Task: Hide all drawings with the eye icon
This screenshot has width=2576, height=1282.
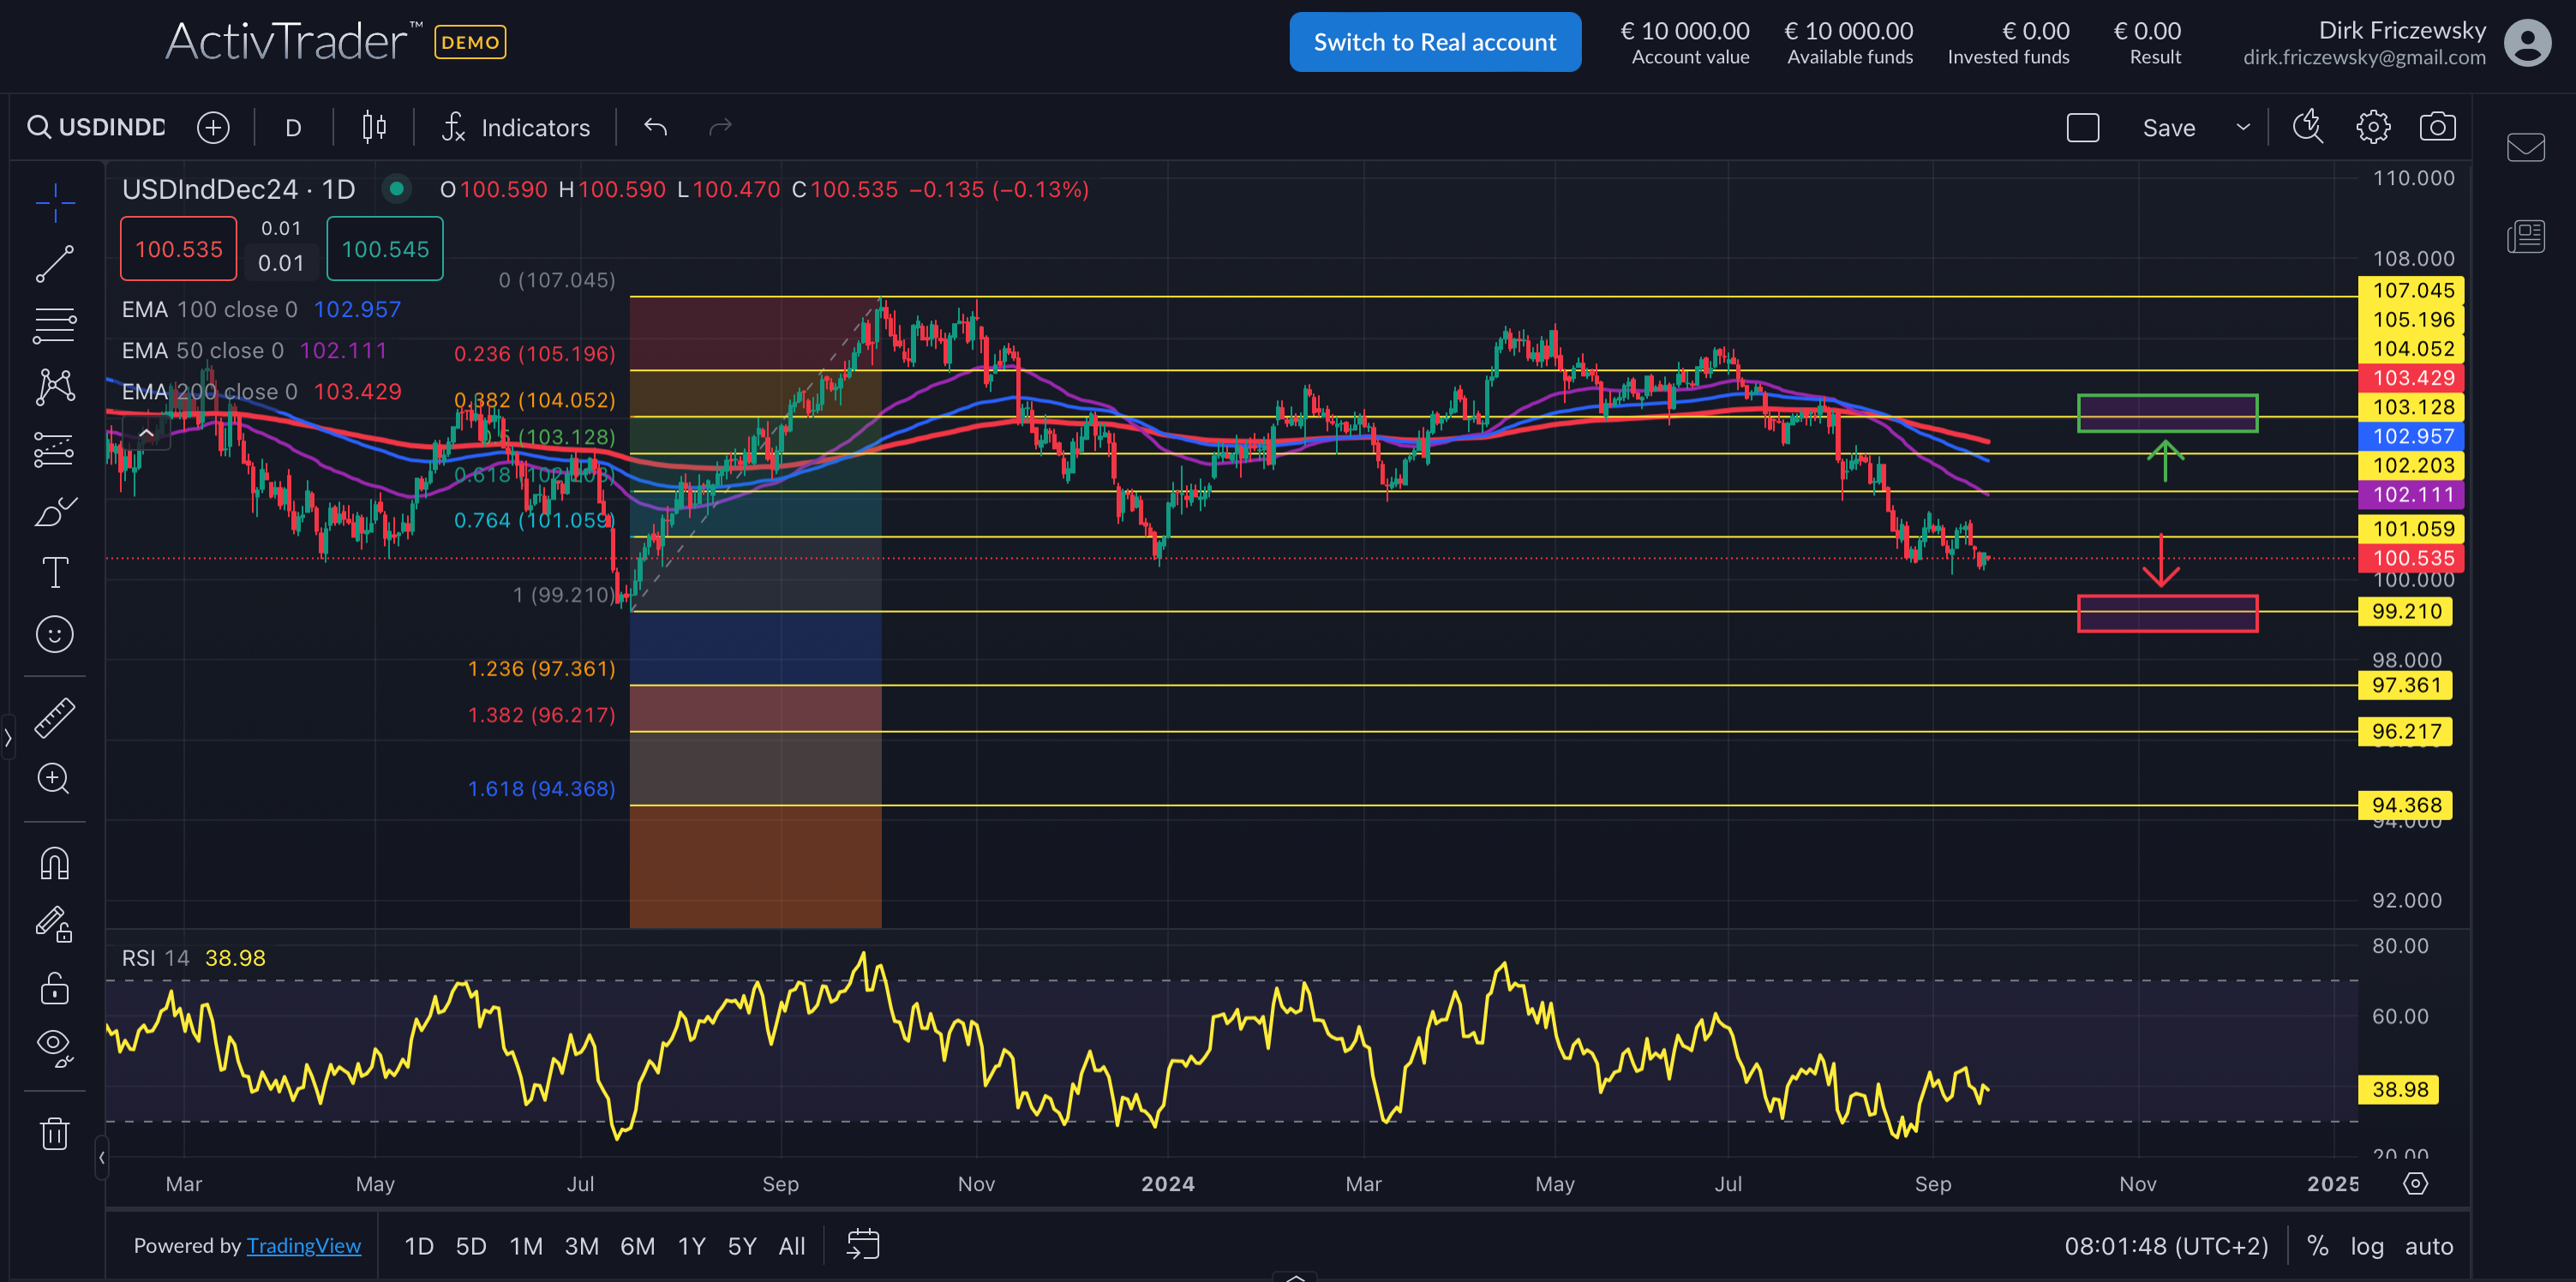Action: 55,1046
